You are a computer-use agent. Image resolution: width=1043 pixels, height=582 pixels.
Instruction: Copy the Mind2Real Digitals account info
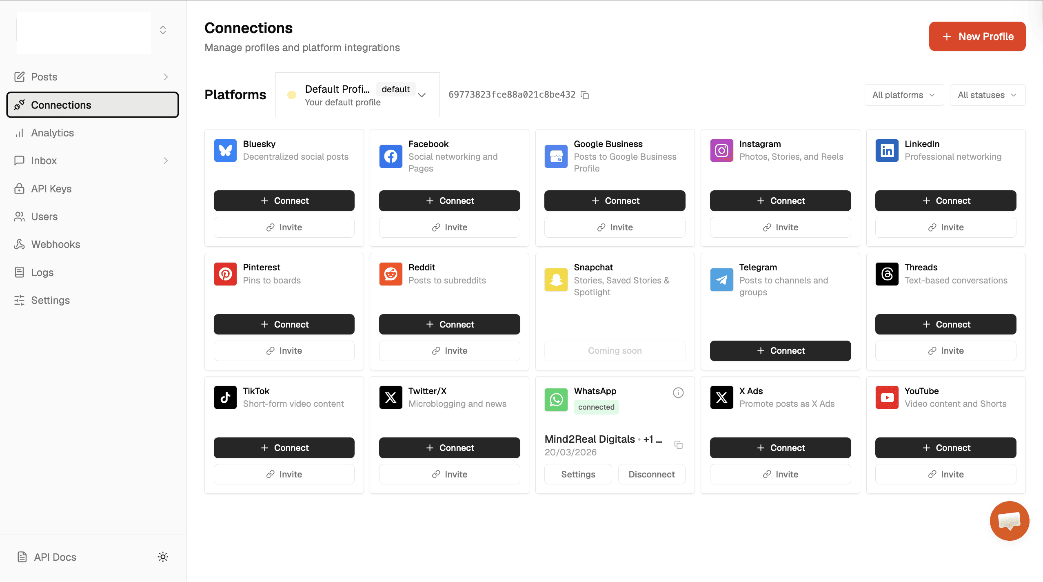[679, 445]
